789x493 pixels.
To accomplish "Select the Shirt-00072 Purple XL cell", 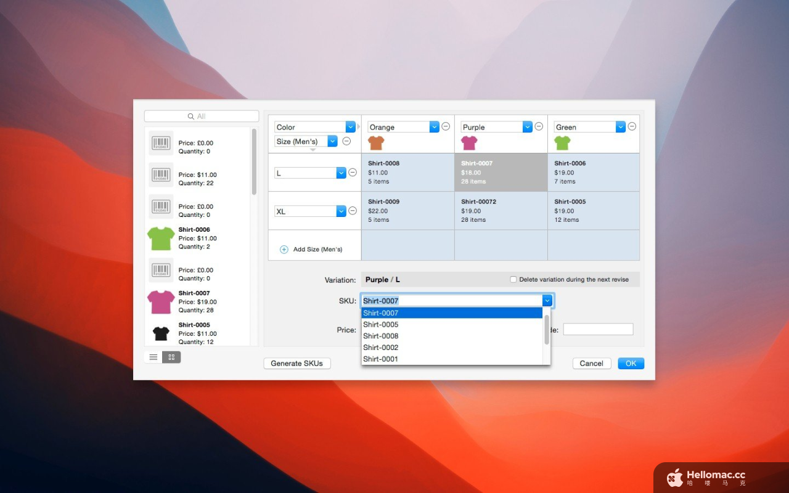I will click(501, 211).
